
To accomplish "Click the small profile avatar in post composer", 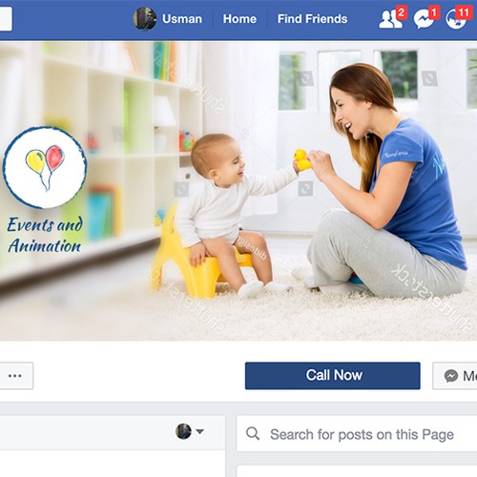I will [x=183, y=431].
